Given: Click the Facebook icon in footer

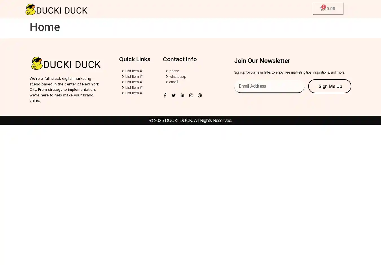Looking at the screenshot, I should point(165,96).
